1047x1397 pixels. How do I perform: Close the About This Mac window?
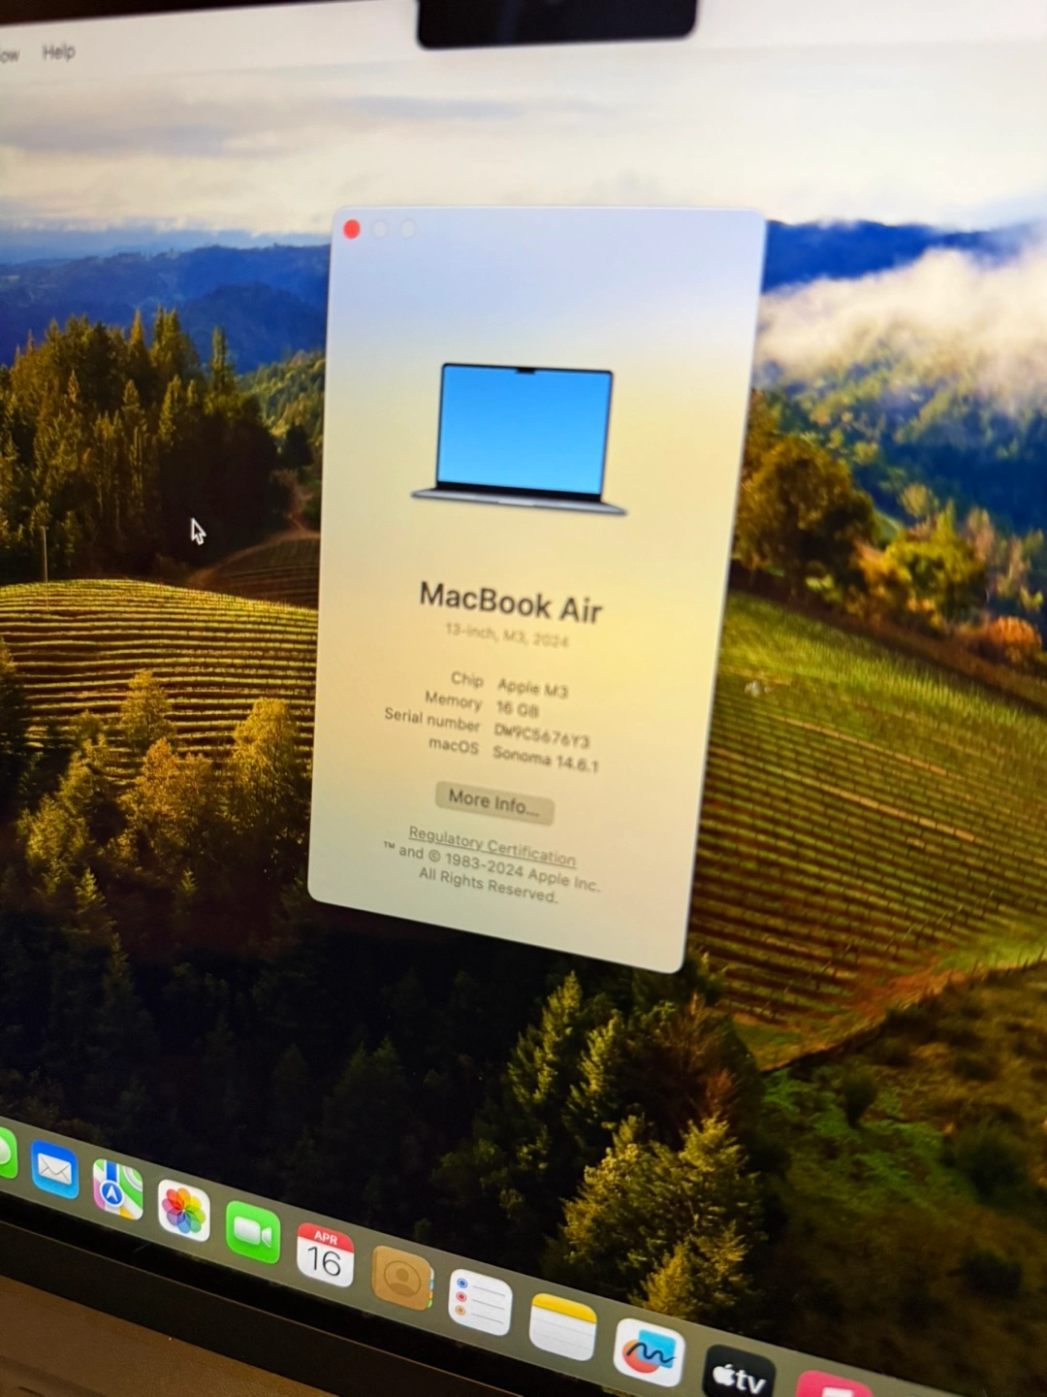pos(352,229)
